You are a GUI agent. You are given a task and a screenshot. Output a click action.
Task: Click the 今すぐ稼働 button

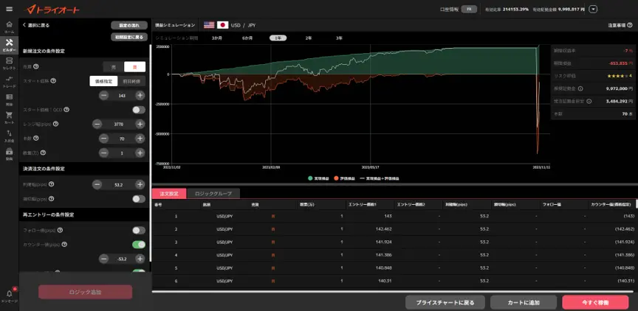(x=595, y=302)
